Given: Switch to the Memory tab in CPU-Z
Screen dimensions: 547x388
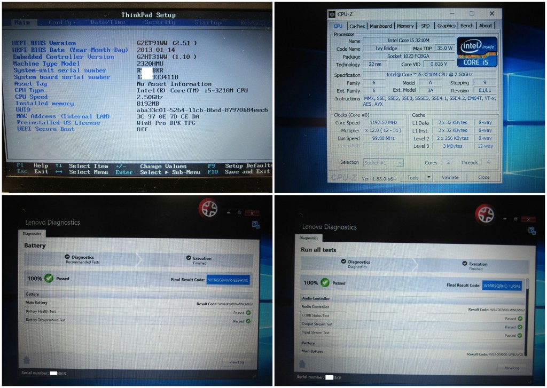Looking at the screenshot, I should click(405, 26).
